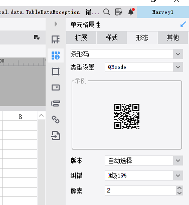This screenshot has width=189, height=205.
Task: Click the search magnifier icon
Action: click(x=106, y=12)
